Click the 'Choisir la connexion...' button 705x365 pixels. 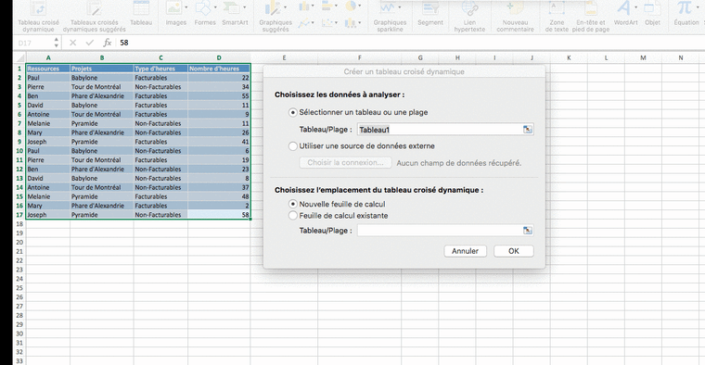[x=345, y=162]
